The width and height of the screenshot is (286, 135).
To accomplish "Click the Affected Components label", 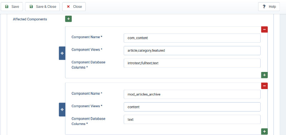I will coord(30,19).
